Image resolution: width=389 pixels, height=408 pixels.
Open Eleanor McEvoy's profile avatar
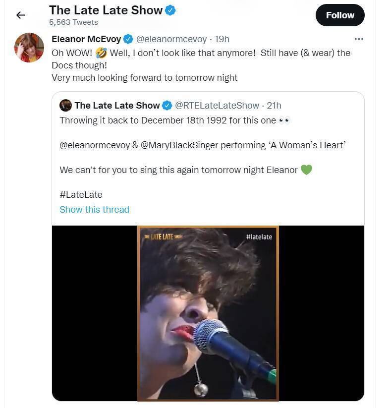29,48
